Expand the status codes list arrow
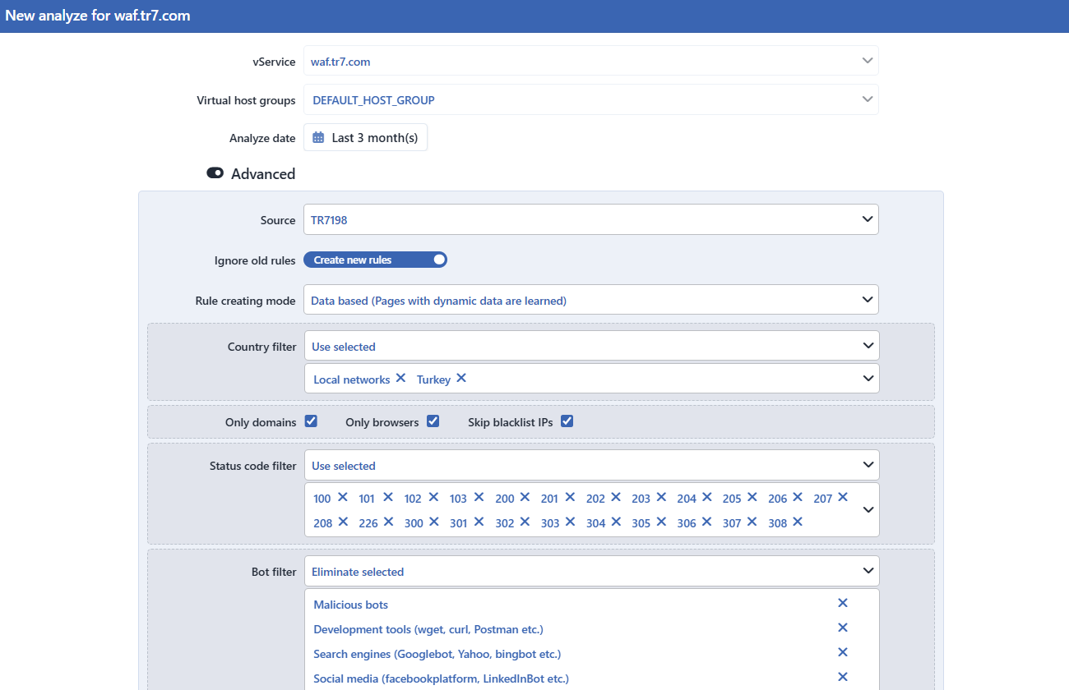Image resolution: width=1069 pixels, height=690 pixels. point(868,509)
